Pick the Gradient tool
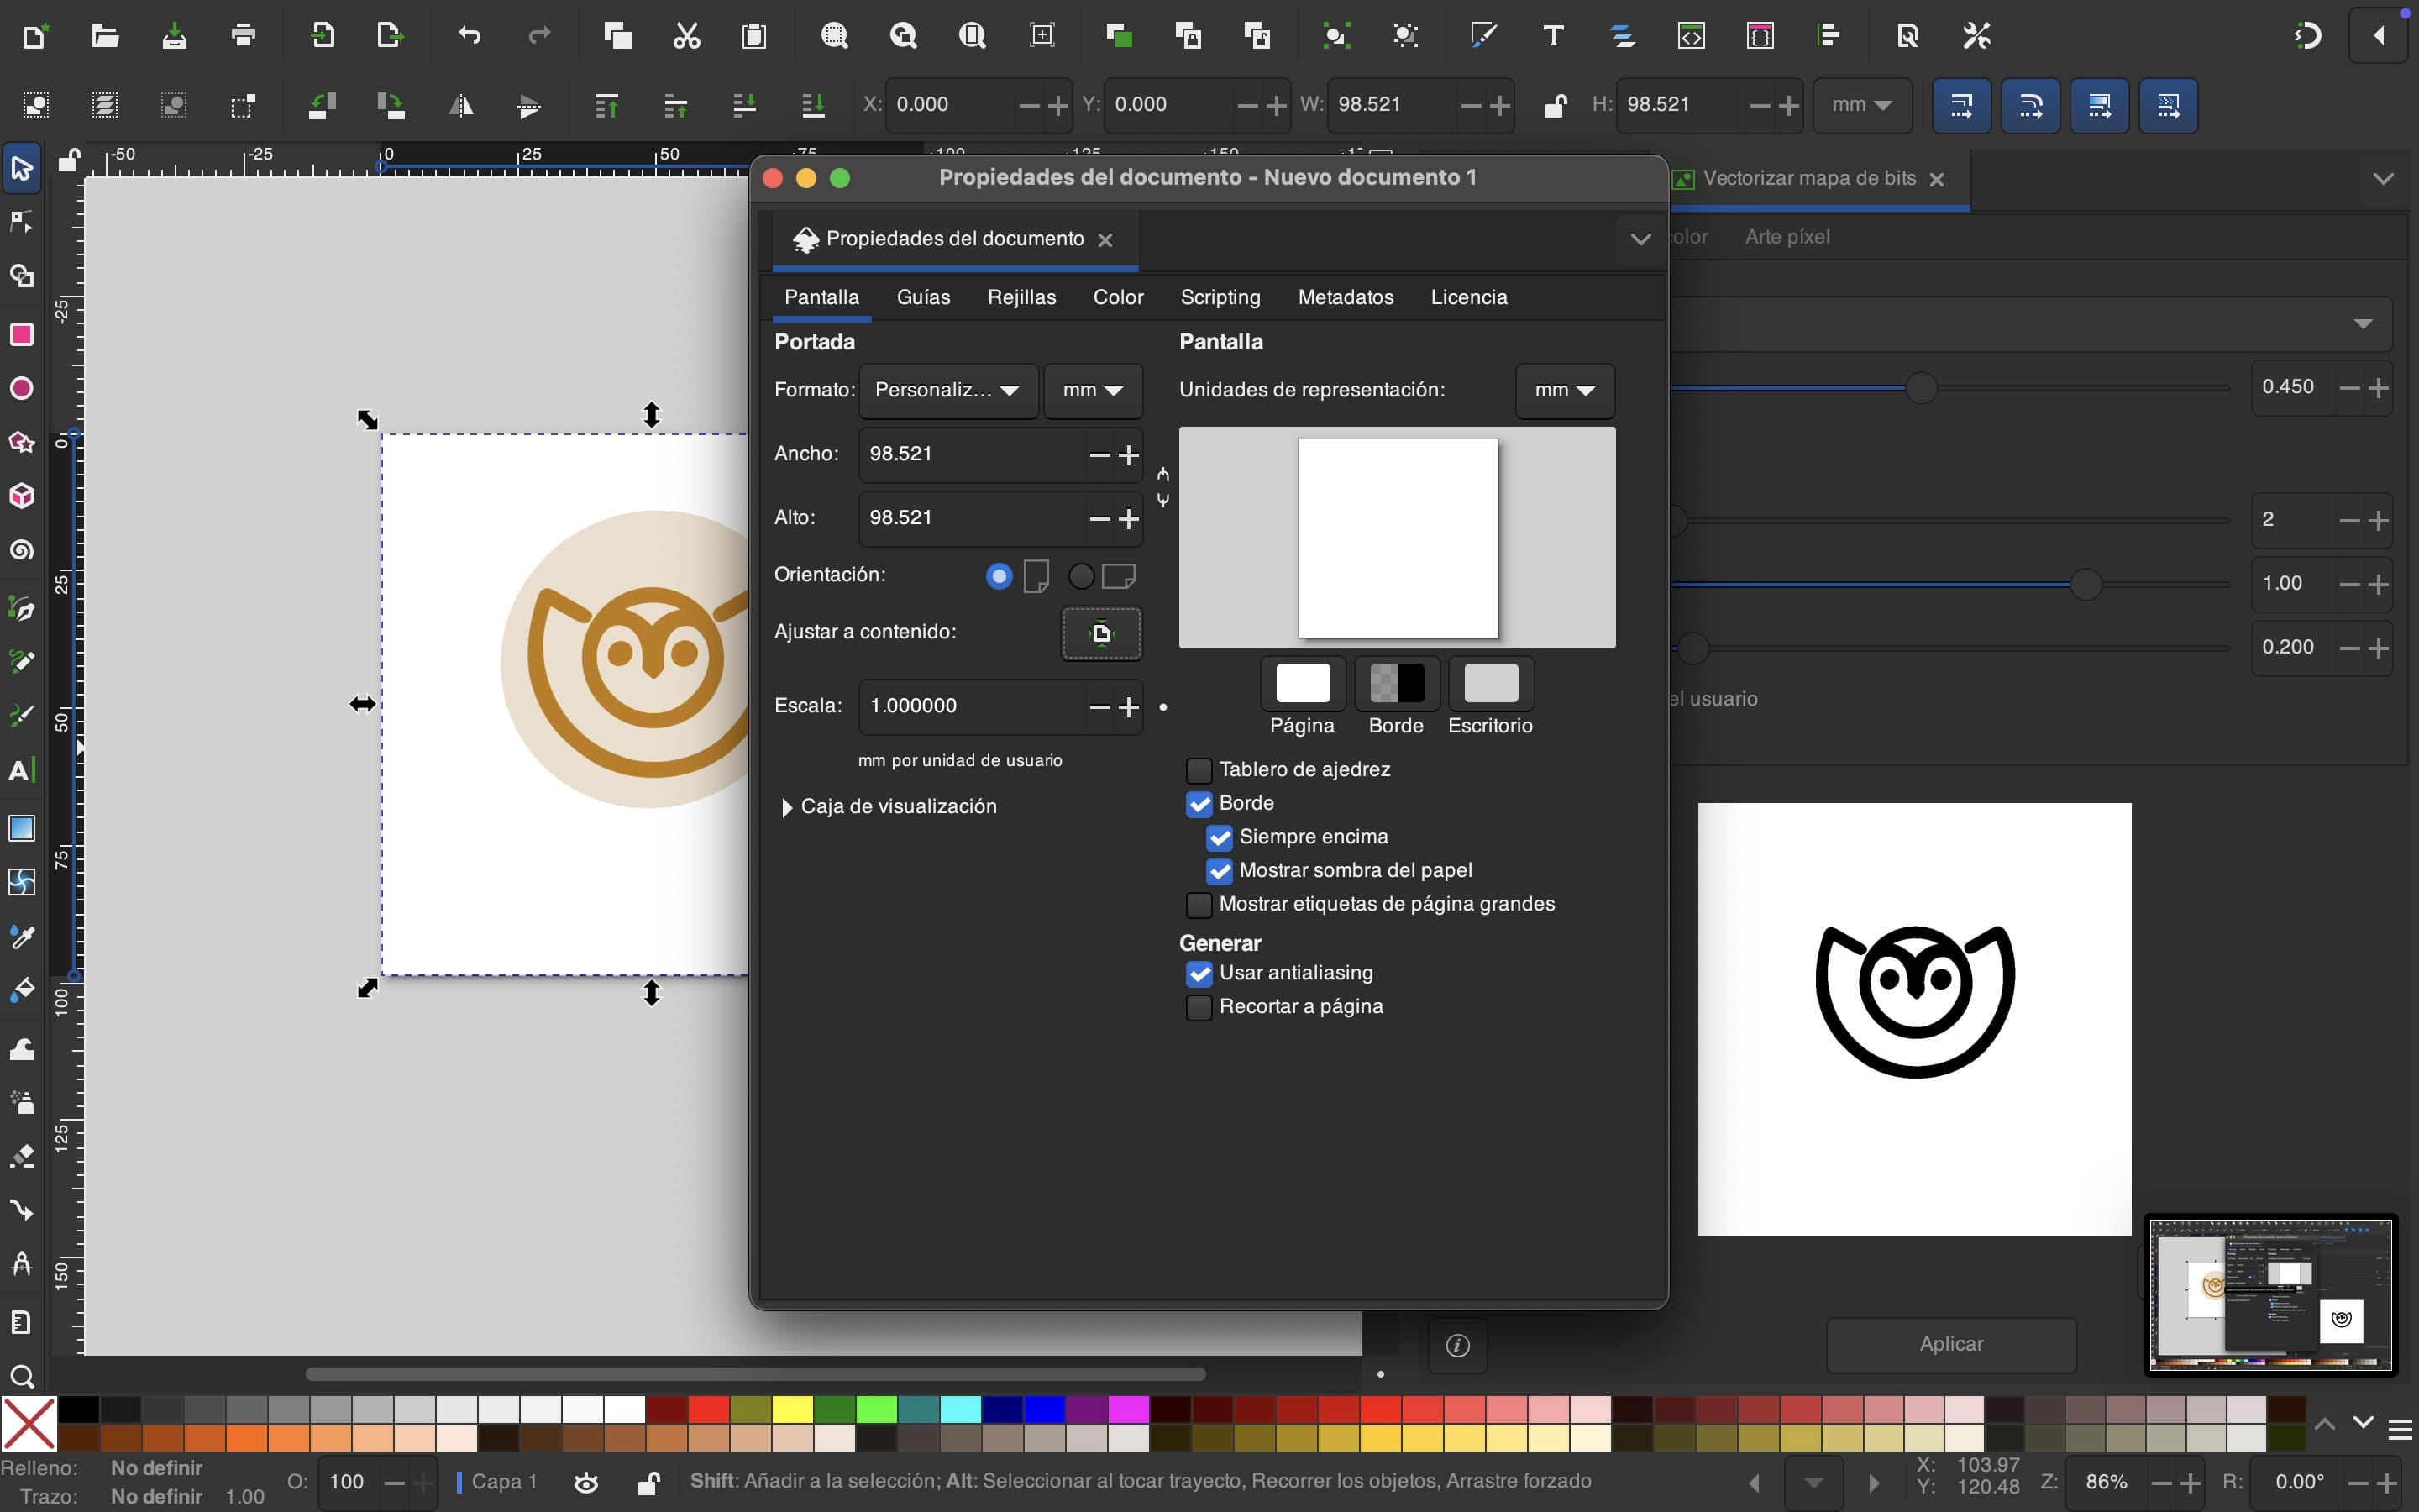 (x=22, y=828)
